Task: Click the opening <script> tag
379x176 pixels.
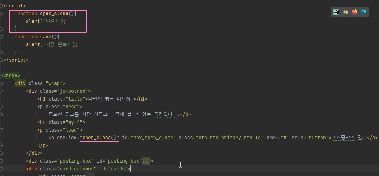Action: pos(15,6)
